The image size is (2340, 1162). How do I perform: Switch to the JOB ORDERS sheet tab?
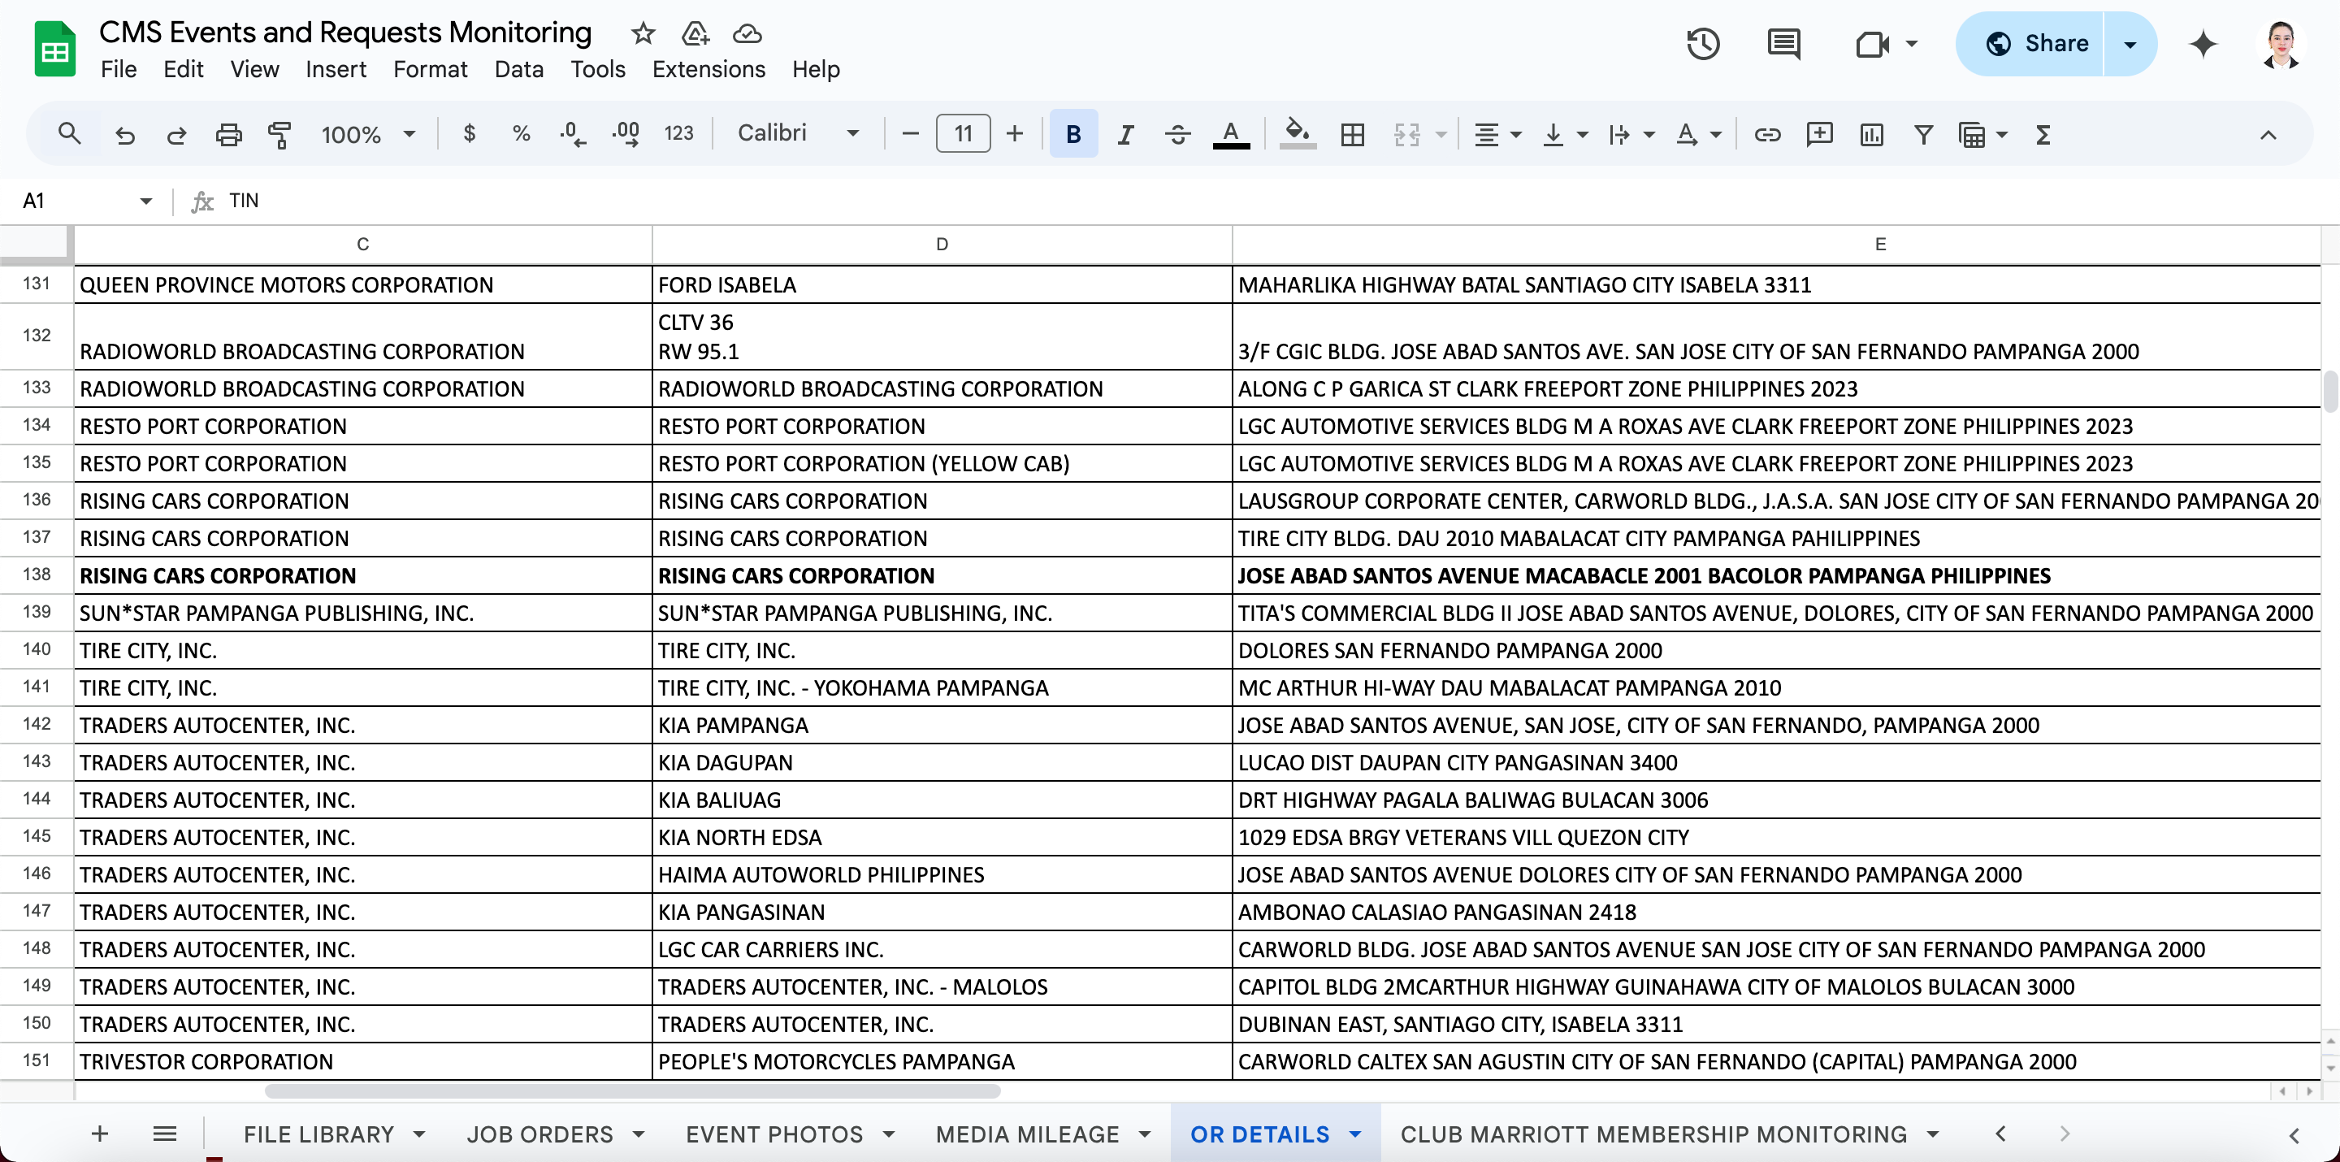539,1134
